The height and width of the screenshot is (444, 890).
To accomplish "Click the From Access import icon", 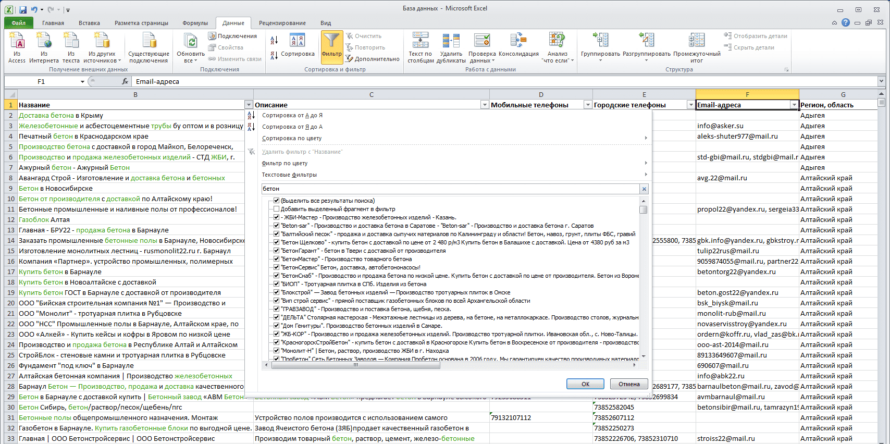I will pyautogui.click(x=17, y=47).
